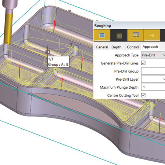165x165 pixels.
Task: Disable the Generate Pre-Drill Lines checkbox
Action: 143,63
